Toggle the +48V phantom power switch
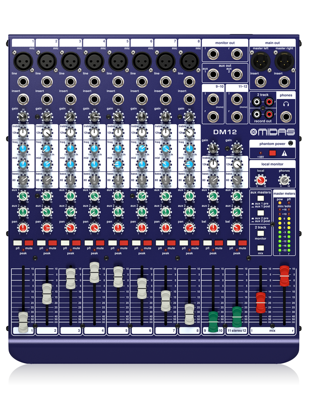The height and width of the screenshot is (412, 309). click(x=273, y=153)
